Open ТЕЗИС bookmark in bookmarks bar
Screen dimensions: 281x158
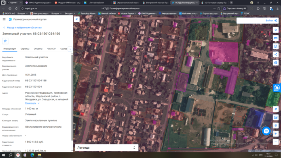245,13
